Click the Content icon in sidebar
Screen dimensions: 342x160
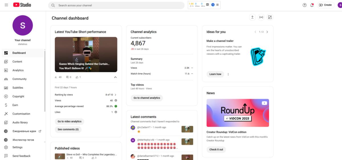coord(6,62)
